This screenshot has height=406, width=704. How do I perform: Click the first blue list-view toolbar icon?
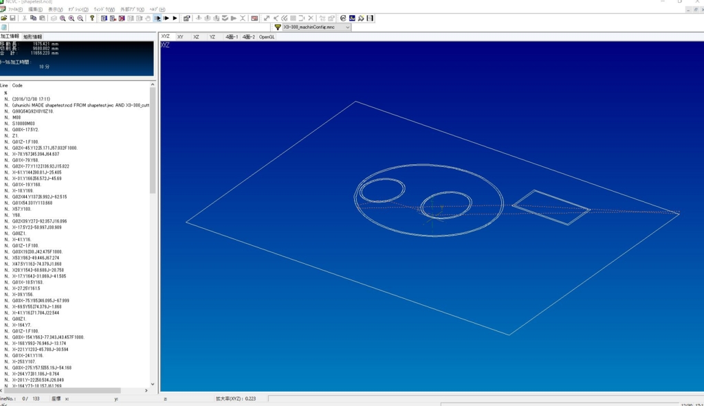pos(104,18)
